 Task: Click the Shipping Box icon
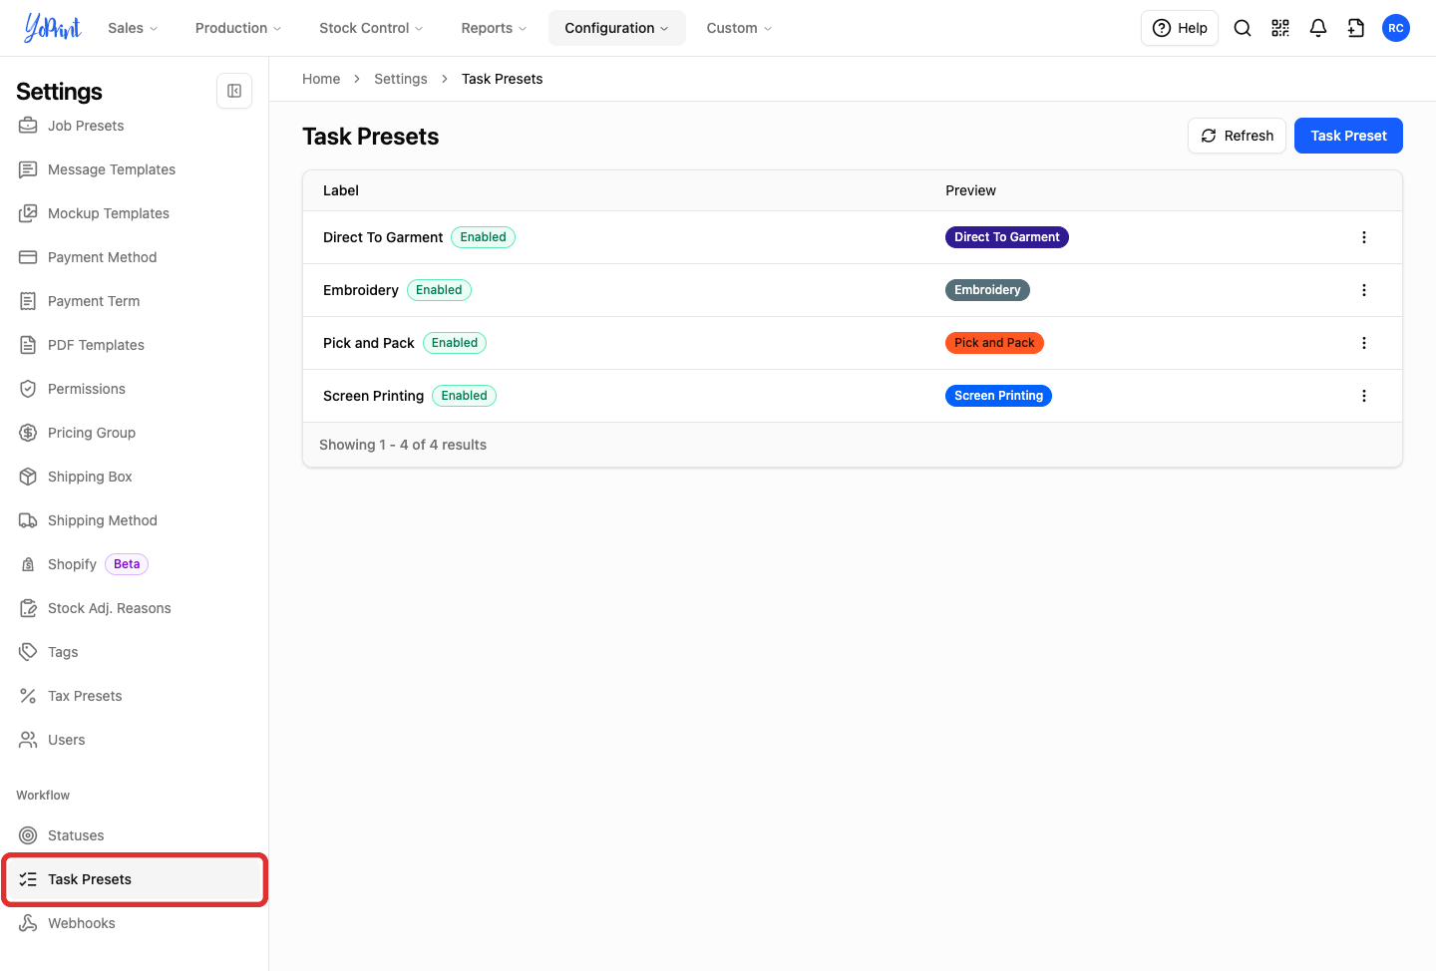(28, 477)
